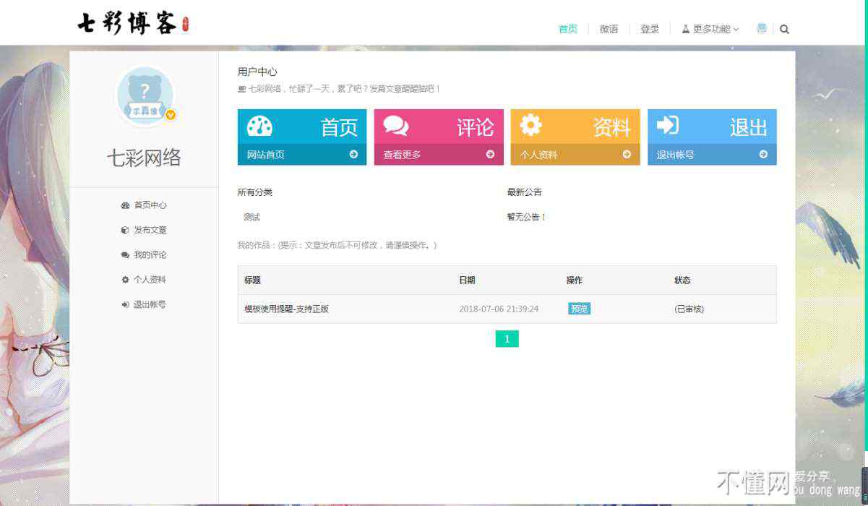Click the 日期 column header
Viewport: 868px width, 506px height.
pyautogui.click(x=467, y=280)
